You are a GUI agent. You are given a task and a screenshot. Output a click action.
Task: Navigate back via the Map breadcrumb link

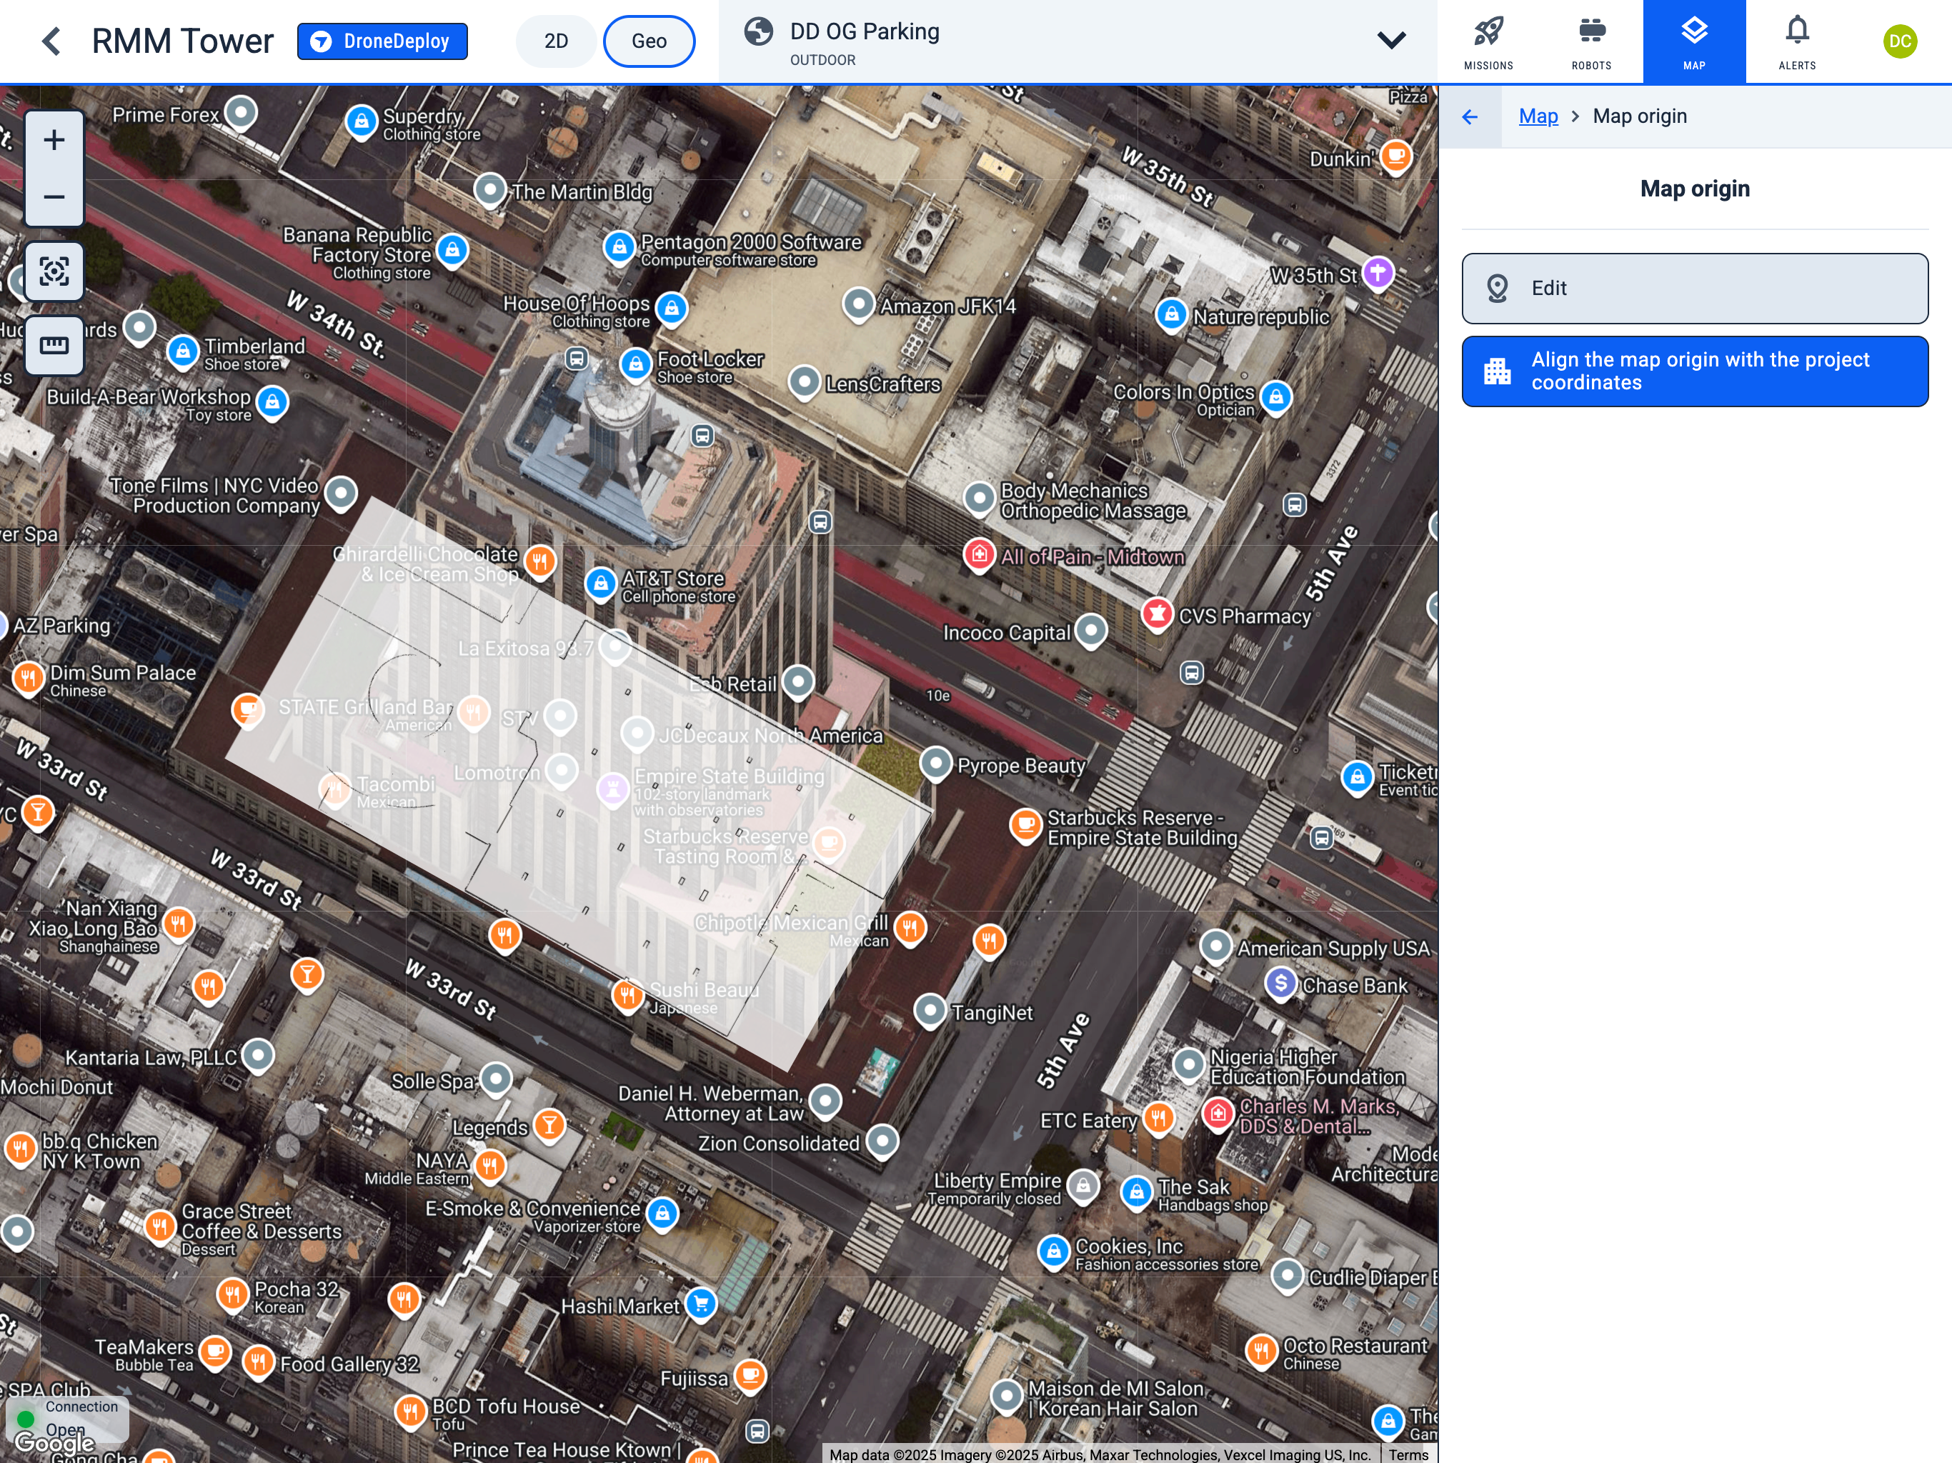(1538, 116)
